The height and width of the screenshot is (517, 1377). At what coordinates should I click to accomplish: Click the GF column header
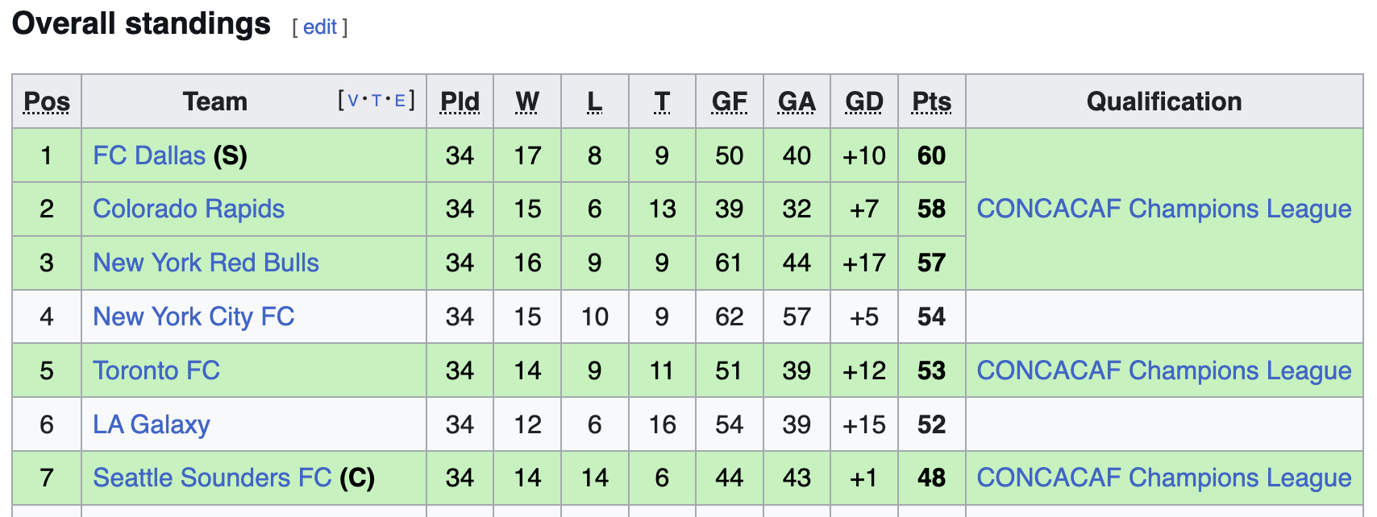click(x=729, y=102)
